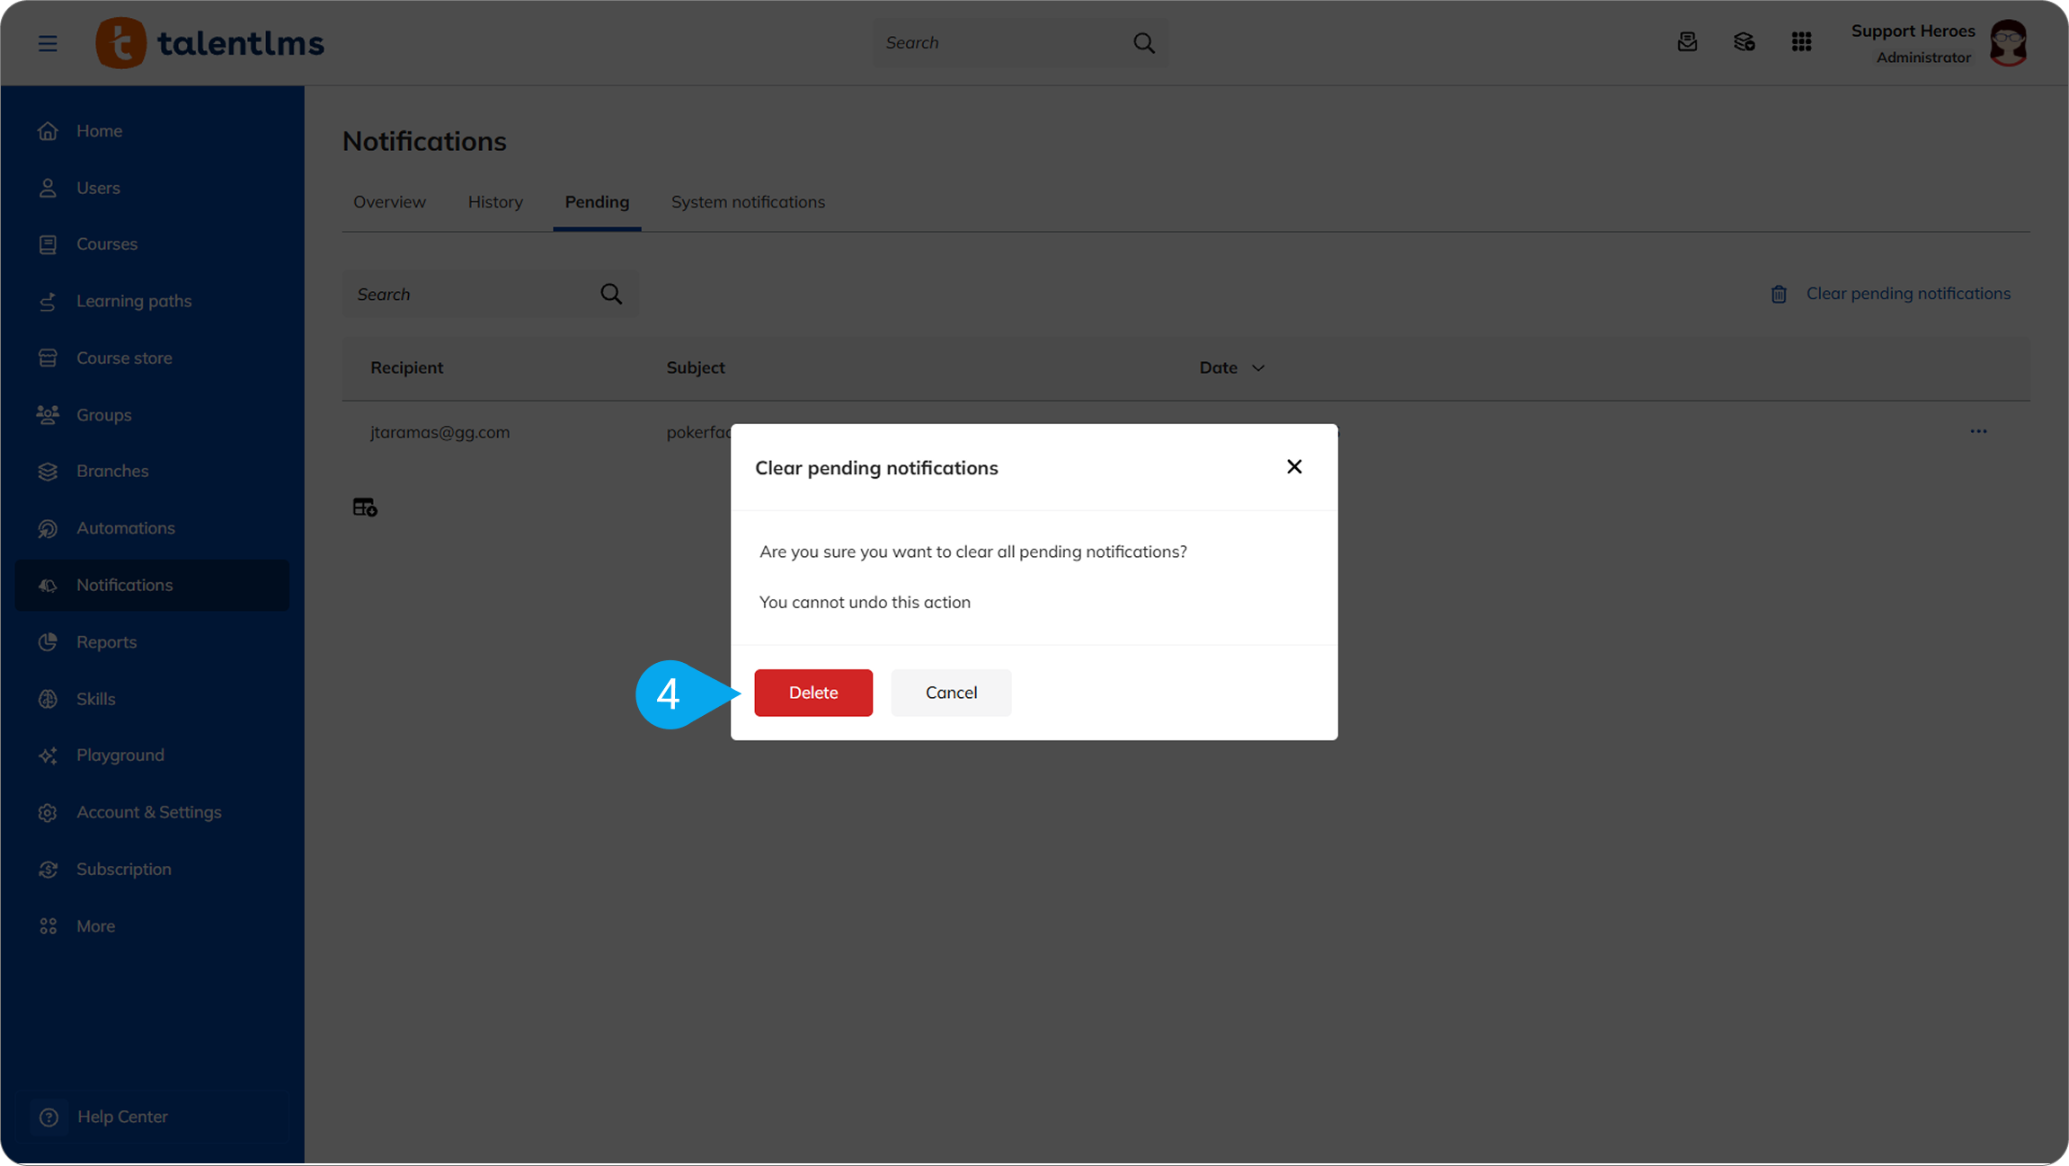
Task: Click the jtaramas@gg.com recipient cell
Action: [440, 432]
